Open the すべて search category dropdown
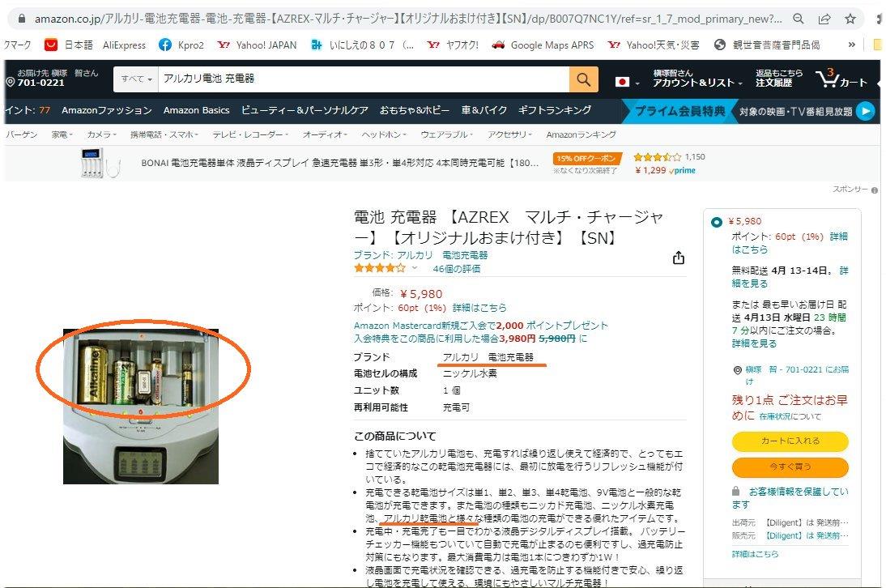886x588 pixels. click(136, 79)
